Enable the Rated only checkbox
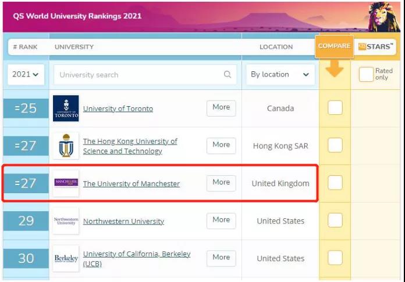Screen dimensions: 405x282 click(366, 75)
